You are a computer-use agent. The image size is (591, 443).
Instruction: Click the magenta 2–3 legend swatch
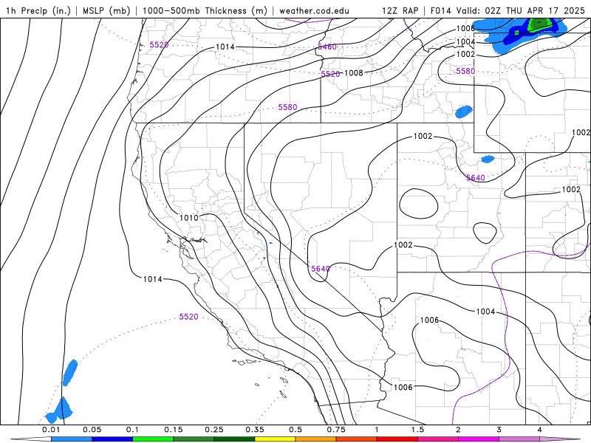click(479, 439)
